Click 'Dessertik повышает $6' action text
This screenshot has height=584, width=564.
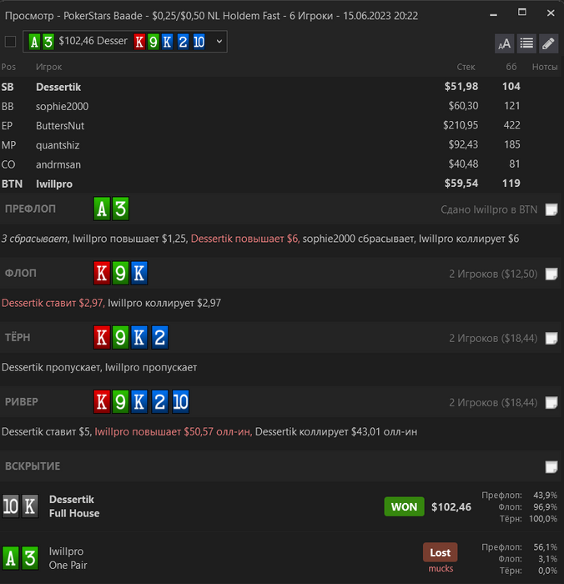coord(245,239)
